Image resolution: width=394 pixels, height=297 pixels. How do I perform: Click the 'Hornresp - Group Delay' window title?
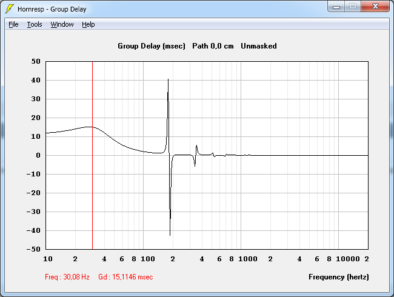(x=52, y=9)
